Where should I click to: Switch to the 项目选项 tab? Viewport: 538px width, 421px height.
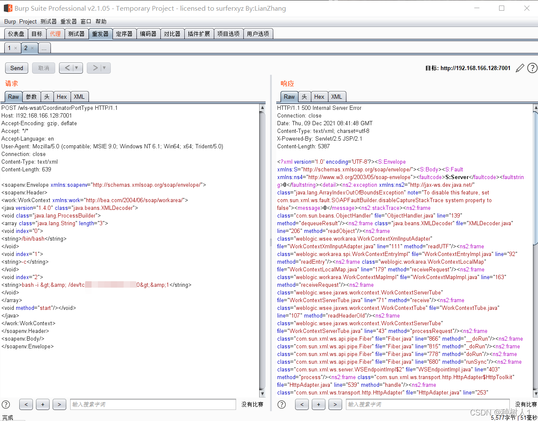(228, 34)
